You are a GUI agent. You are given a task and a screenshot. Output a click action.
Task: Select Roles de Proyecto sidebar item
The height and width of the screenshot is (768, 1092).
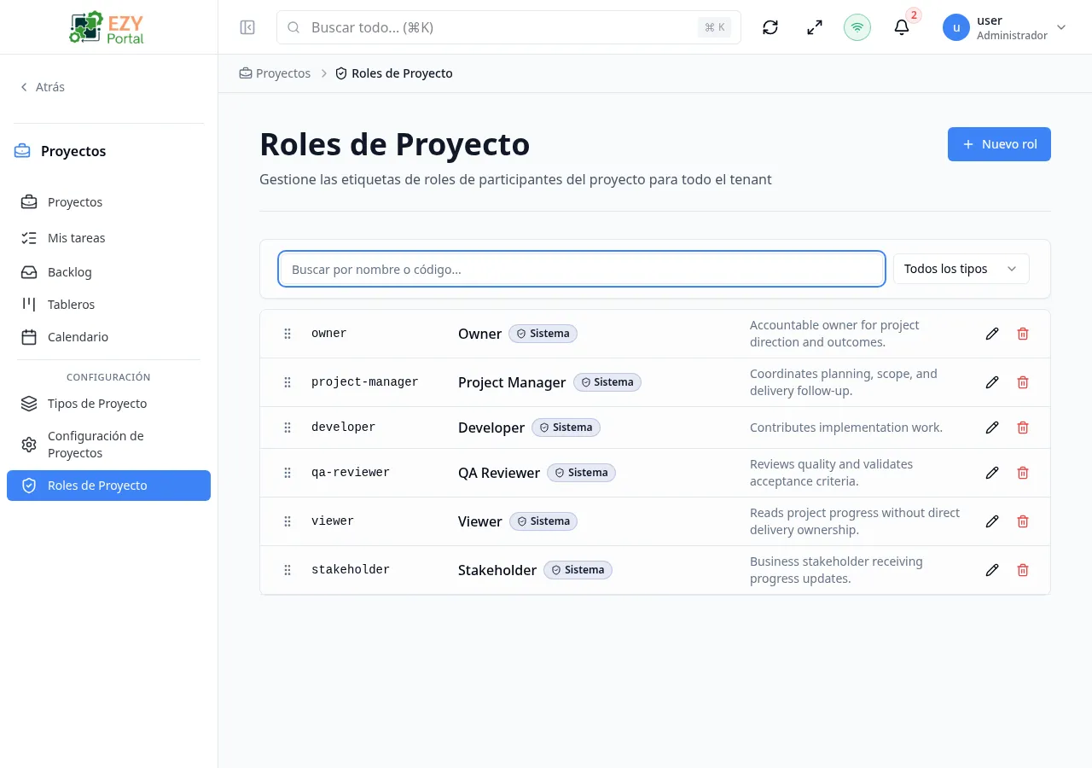tap(108, 486)
